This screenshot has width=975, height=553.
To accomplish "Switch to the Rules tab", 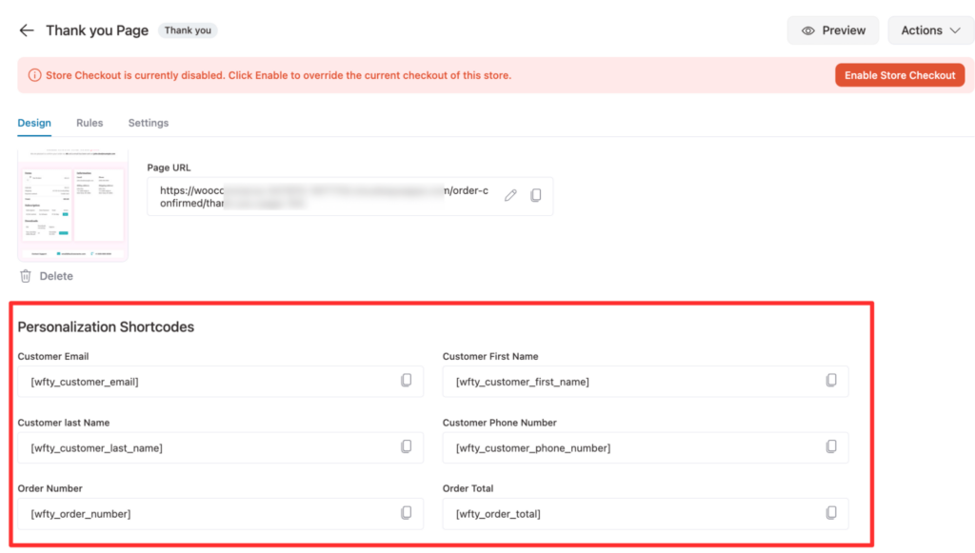I will pos(90,123).
